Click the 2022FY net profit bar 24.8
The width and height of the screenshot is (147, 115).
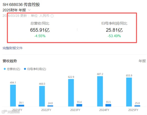pos(50,106)
